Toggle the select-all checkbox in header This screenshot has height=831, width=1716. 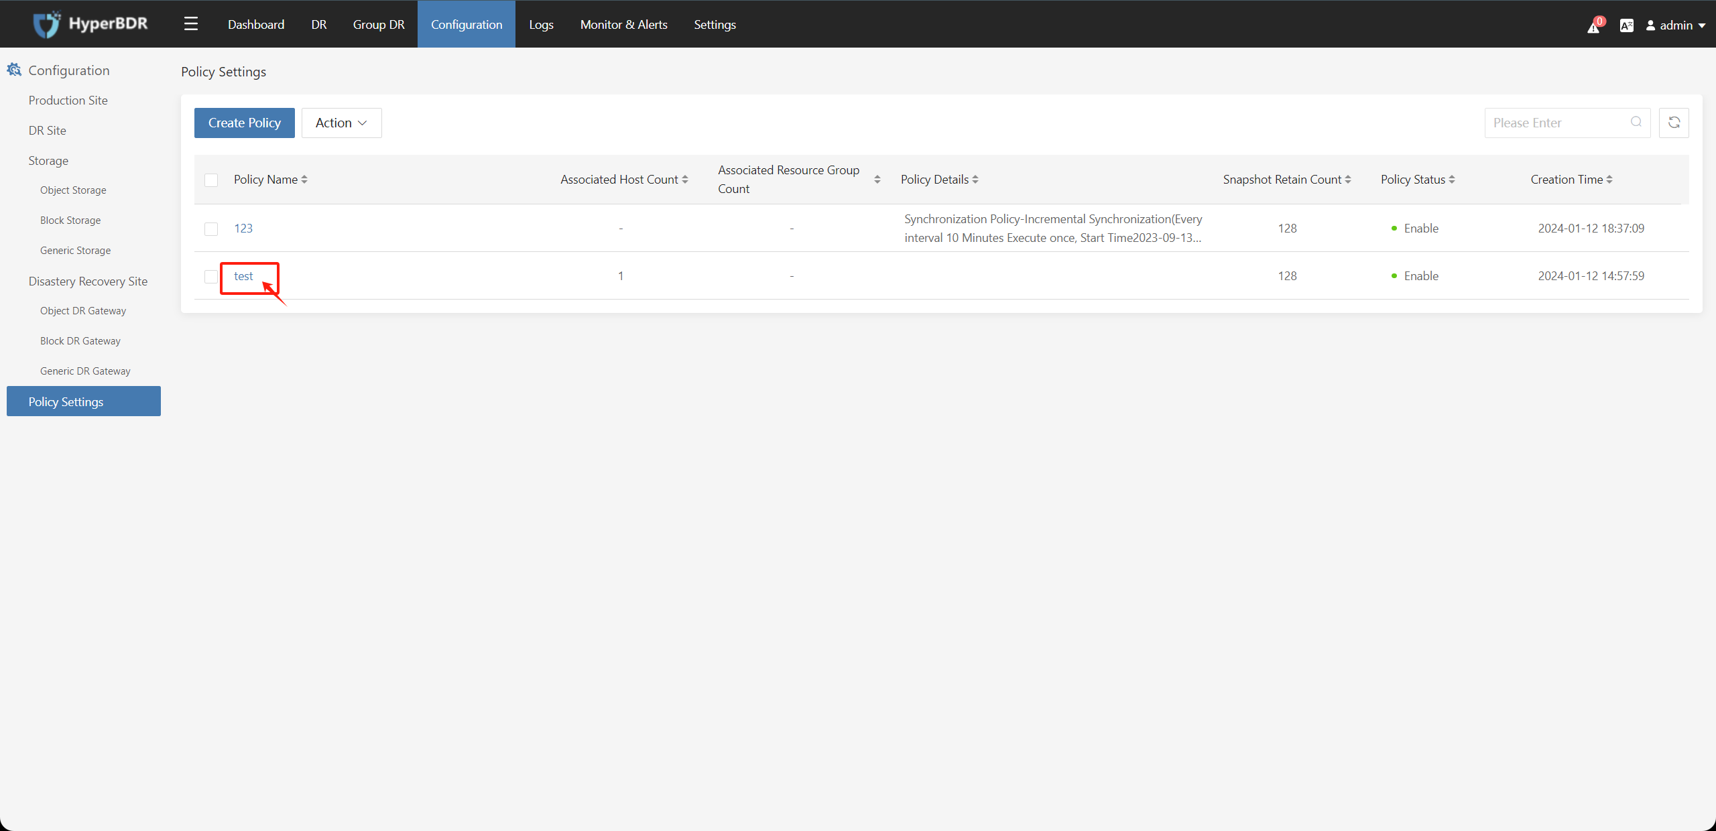(211, 180)
